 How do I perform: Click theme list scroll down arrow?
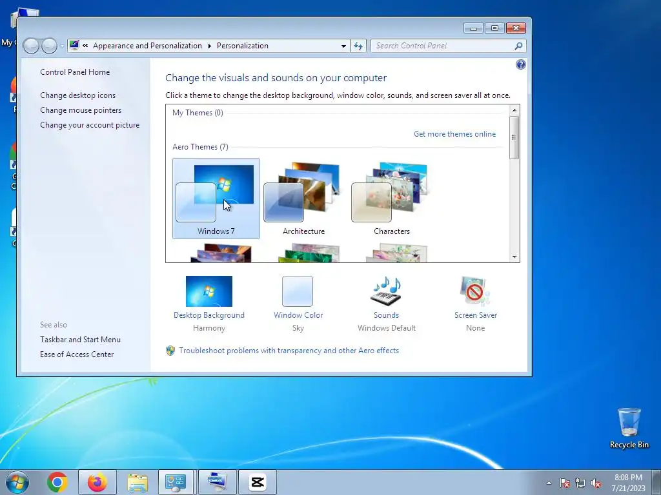click(x=514, y=257)
